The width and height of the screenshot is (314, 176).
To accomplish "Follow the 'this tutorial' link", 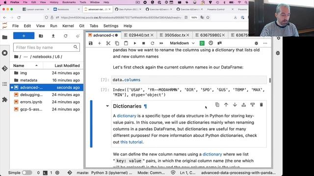I will [131, 142].
